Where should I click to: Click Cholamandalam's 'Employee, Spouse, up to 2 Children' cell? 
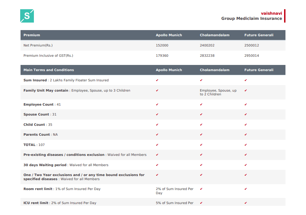[x=218, y=92]
